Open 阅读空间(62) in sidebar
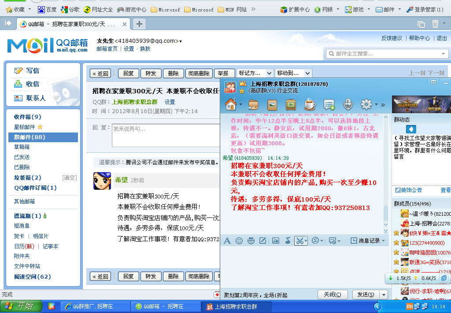Viewport: 451px width, 313px height. pos(33,276)
